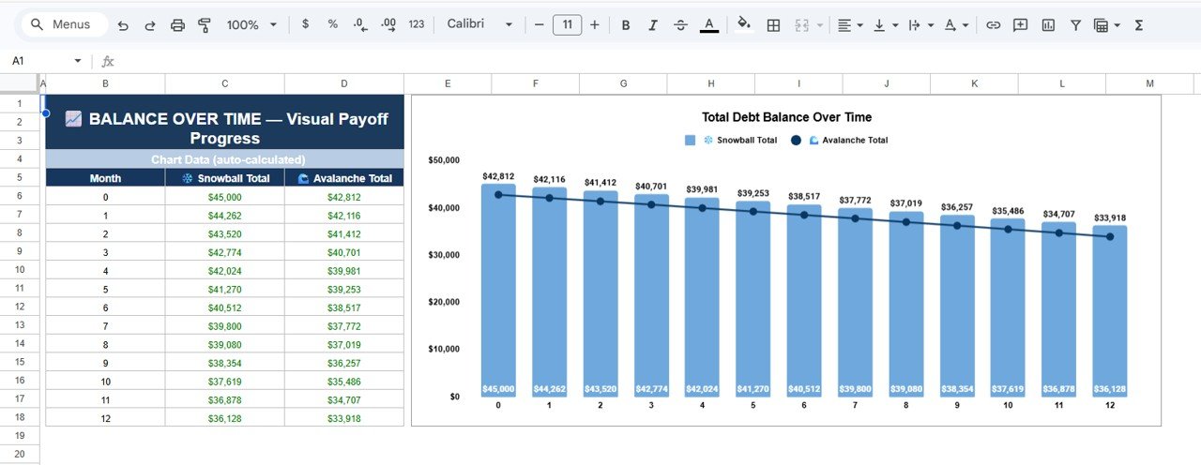The image size is (1201, 465).
Task: Create a filter with the funnel icon
Action: pos(1075,25)
